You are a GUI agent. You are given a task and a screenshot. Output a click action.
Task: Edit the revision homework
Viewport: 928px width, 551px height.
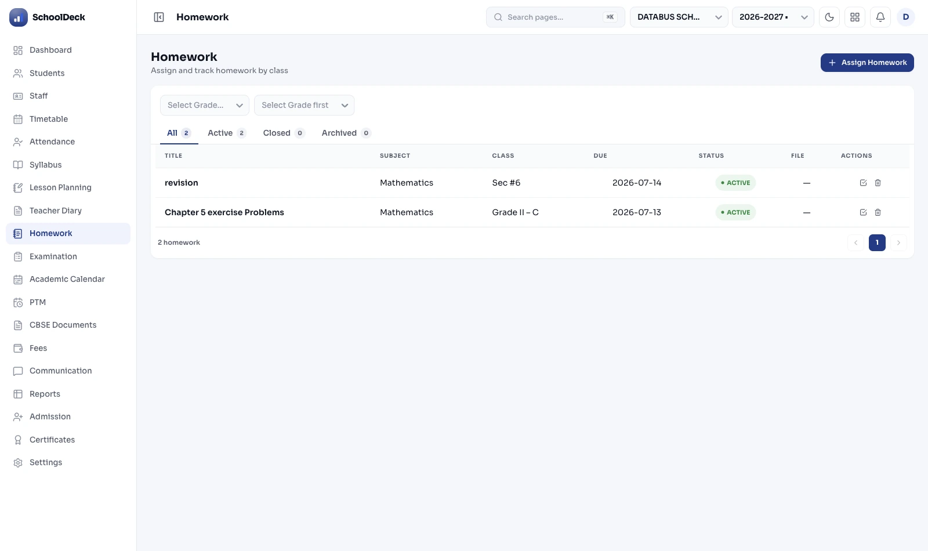point(863,183)
